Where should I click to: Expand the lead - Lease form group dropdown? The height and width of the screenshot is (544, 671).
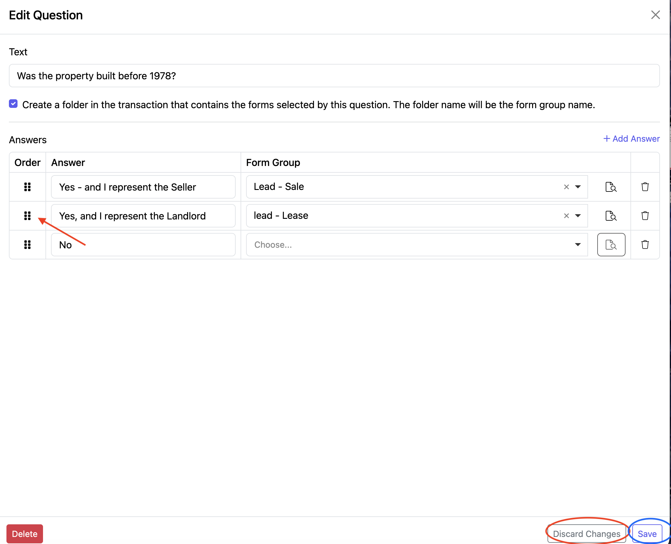coord(578,216)
